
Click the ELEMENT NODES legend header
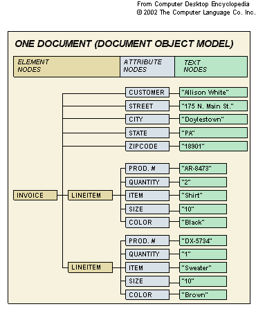click(x=66, y=66)
